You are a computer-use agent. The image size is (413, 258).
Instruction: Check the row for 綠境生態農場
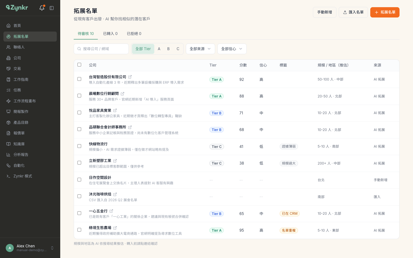(x=79, y=230)
